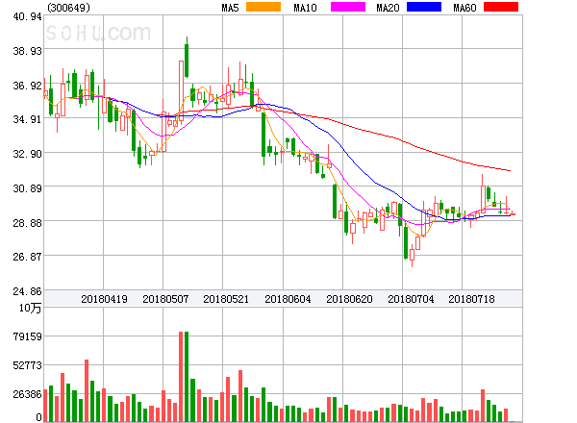Click the 20180521 date marker

coord(226,299)
